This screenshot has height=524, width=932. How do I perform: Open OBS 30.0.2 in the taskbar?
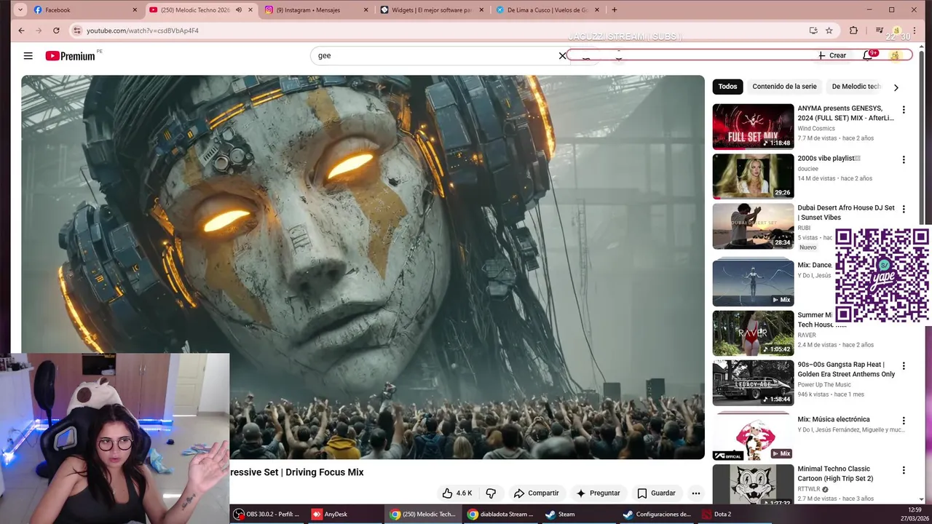(x=266, y=514)
